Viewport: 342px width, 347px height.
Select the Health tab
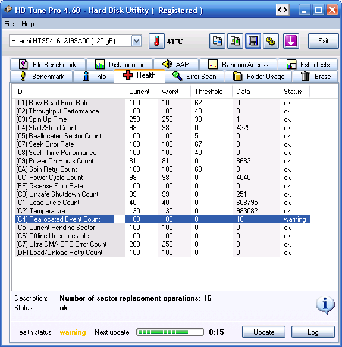tap(139, 75)
